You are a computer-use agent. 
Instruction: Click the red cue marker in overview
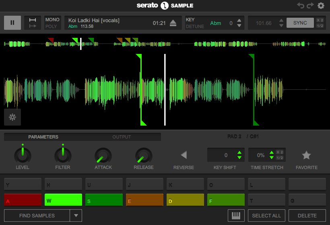click(51, 40)
